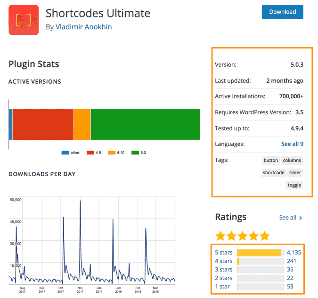Viewport: 318px width, 298px height.
Task: Click the green 5.0 segment of versions bar
Action: coord(145,124)
